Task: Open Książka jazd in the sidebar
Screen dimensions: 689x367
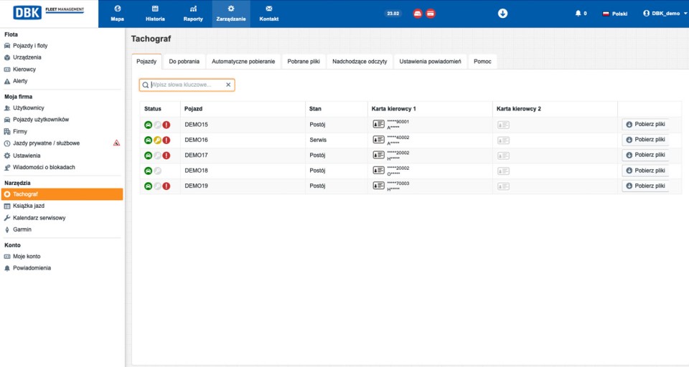Action: (x=29, y=206)
